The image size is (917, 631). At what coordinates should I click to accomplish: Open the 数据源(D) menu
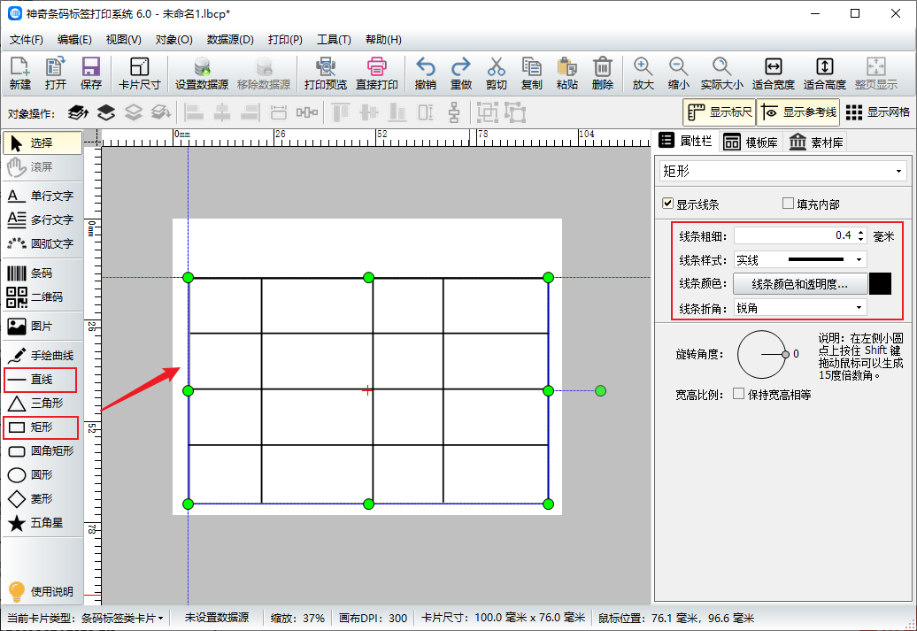230,40
